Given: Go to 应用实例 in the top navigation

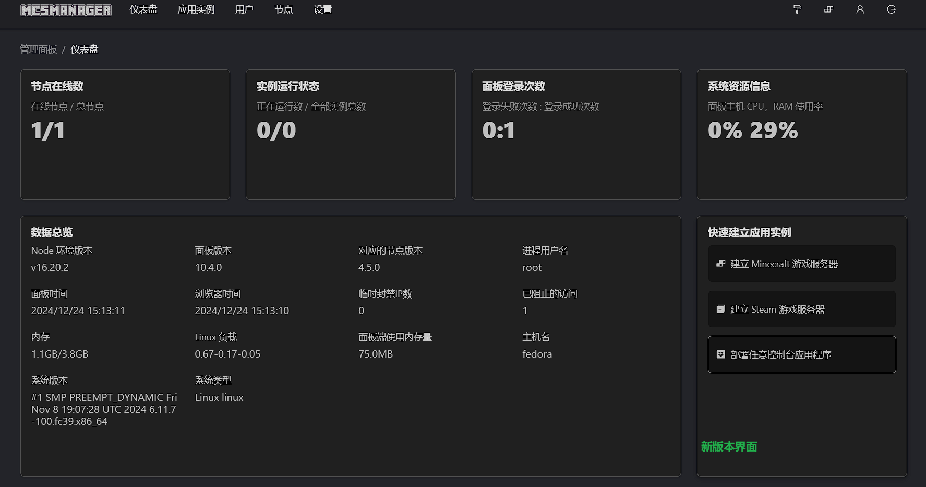Looking at the screenshot, I should (196, 9).
